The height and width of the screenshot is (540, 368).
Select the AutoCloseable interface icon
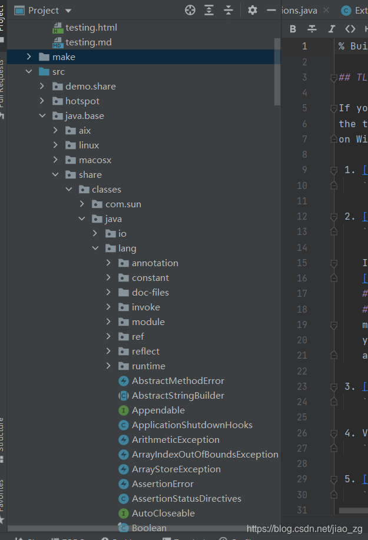tap(124, 514)
